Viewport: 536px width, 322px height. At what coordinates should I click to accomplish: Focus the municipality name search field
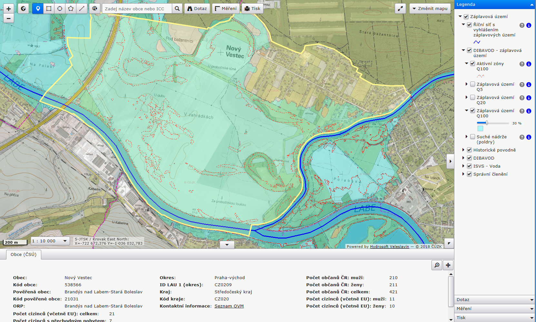[137, 9]
